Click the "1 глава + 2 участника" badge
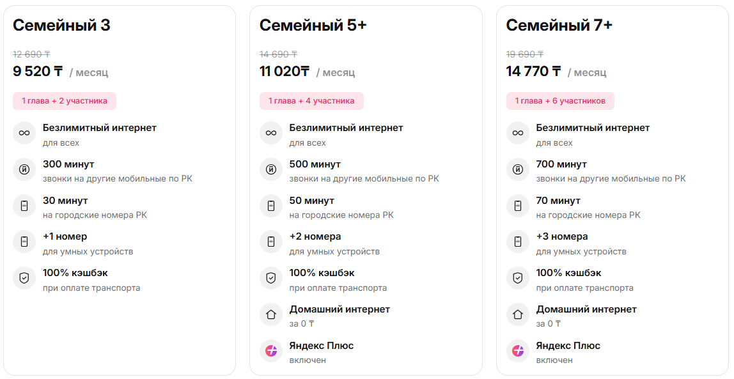The image size is (734, 379). coord(65,101)
